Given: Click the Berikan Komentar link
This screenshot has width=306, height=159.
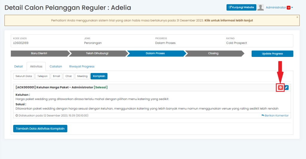Looking at the screenshot, I should click(x=275, y=115).
